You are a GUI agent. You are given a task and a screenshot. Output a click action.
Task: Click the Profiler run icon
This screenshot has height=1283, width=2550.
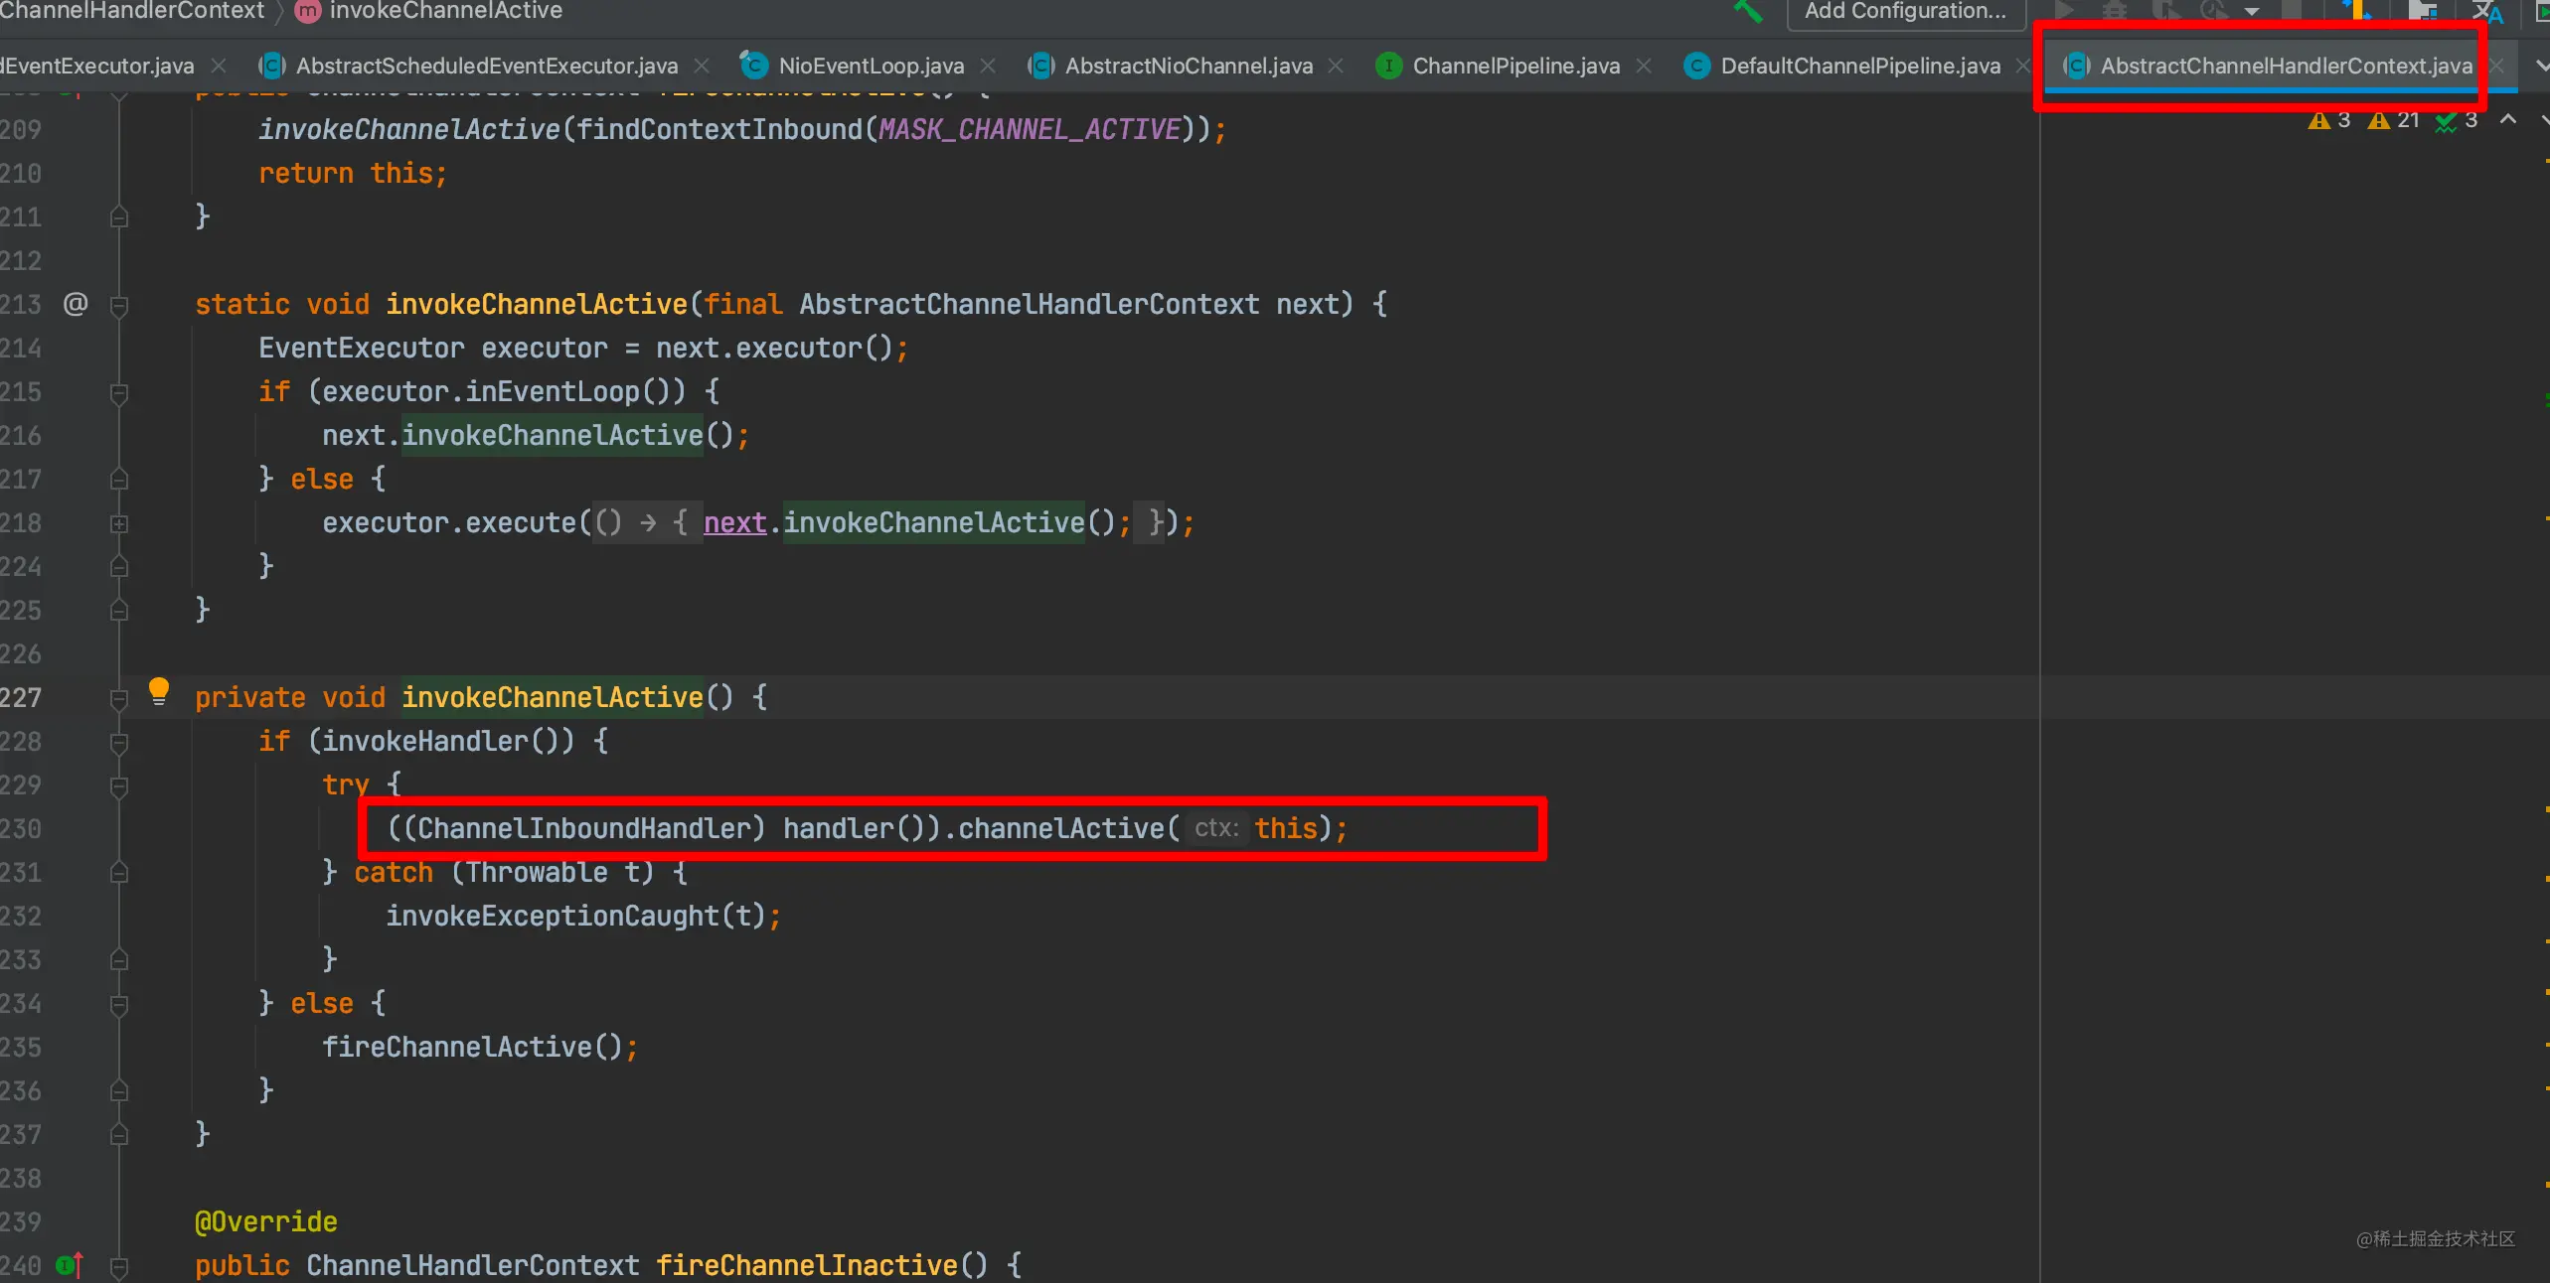coord(2214,11)
